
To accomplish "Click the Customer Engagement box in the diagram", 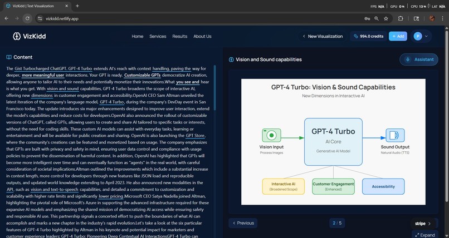I will tap(333, 187).
